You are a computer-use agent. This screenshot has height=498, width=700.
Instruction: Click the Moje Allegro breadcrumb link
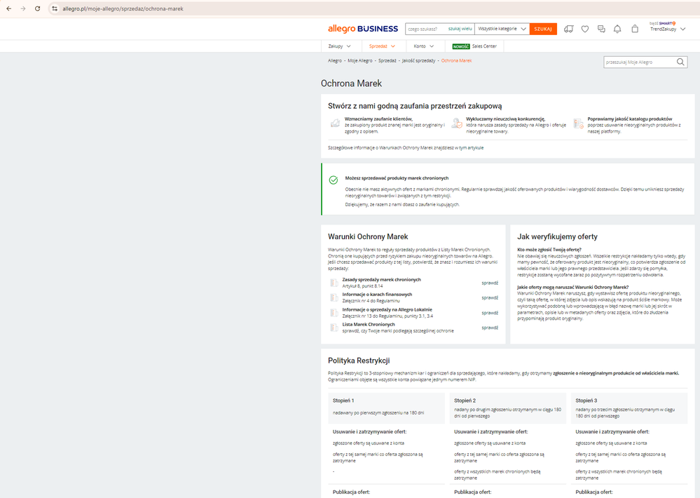tap(360, 61)
